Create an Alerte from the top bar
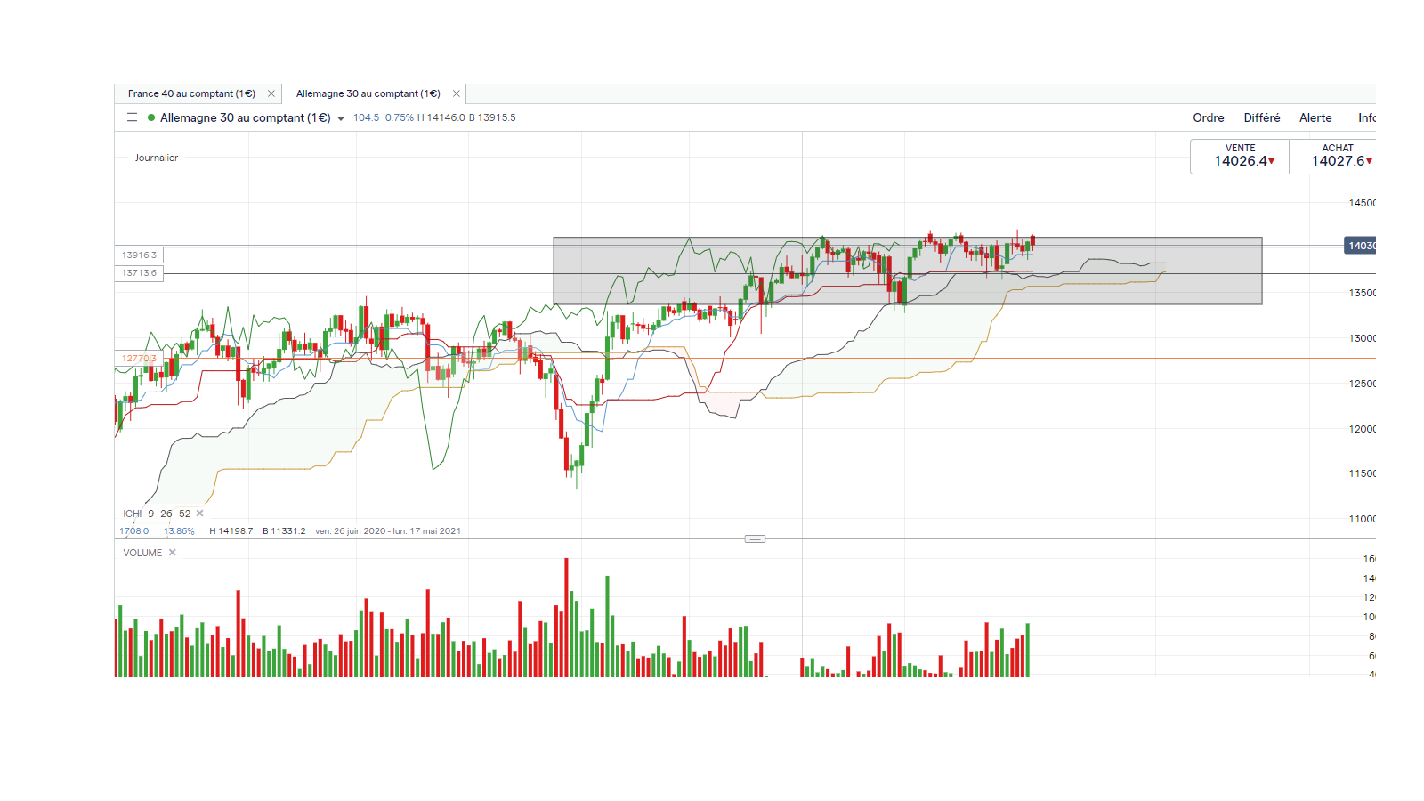Viewport: 1424px width, 801px height. point(1315,117)
